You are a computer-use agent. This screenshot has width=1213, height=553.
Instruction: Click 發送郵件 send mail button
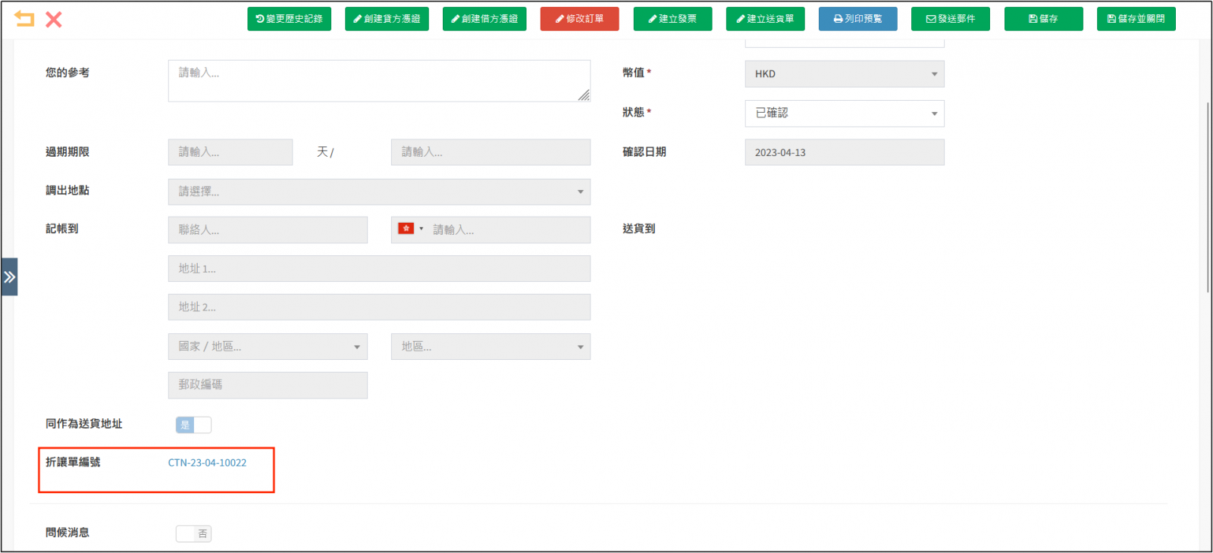pyautogui.click(x=950, y=19)
